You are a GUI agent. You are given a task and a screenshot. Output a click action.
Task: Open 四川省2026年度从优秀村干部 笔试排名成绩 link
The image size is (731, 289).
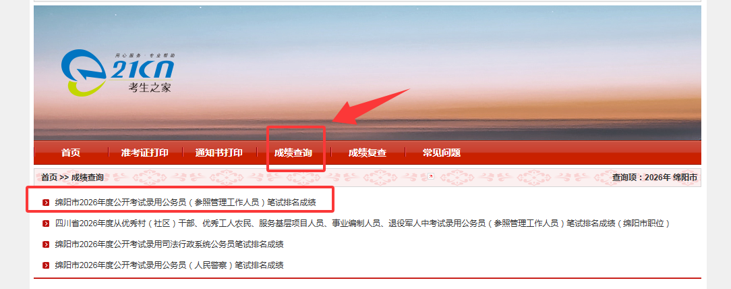click(x=362, y=224)
